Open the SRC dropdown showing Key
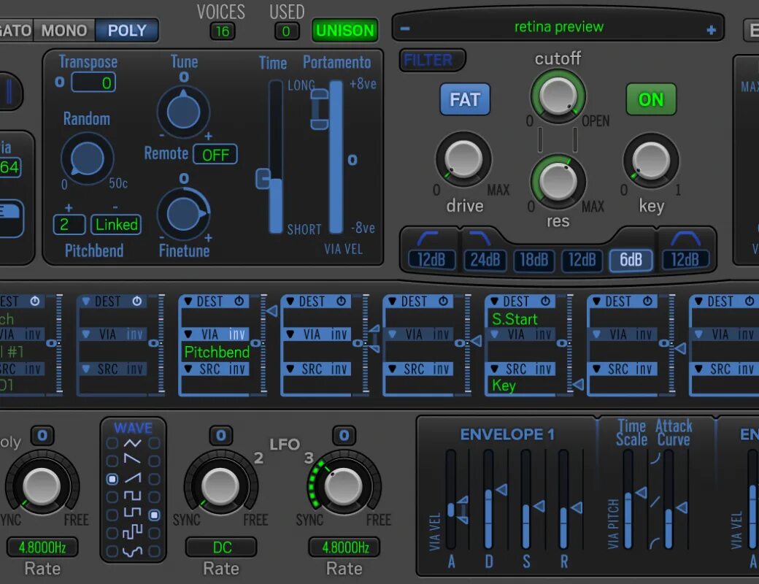 494,369
